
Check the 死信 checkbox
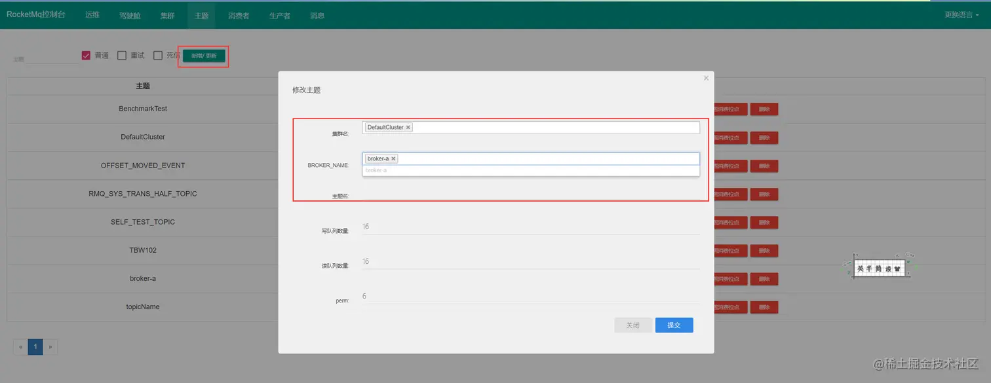(158, 56)
